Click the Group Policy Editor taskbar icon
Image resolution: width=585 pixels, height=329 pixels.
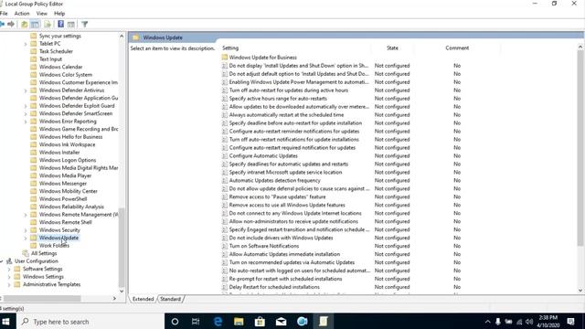323,321
